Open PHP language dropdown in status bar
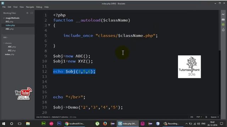This screenshot has width=227, height=127. pos(199,117)
